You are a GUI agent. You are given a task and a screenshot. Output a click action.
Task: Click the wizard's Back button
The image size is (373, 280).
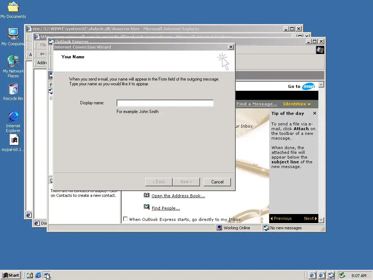(159, 182)
